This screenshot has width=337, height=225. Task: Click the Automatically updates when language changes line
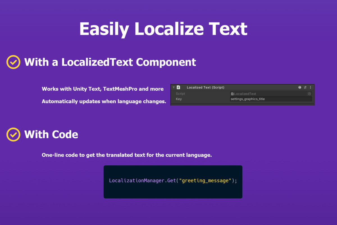[x=104, y=102]
